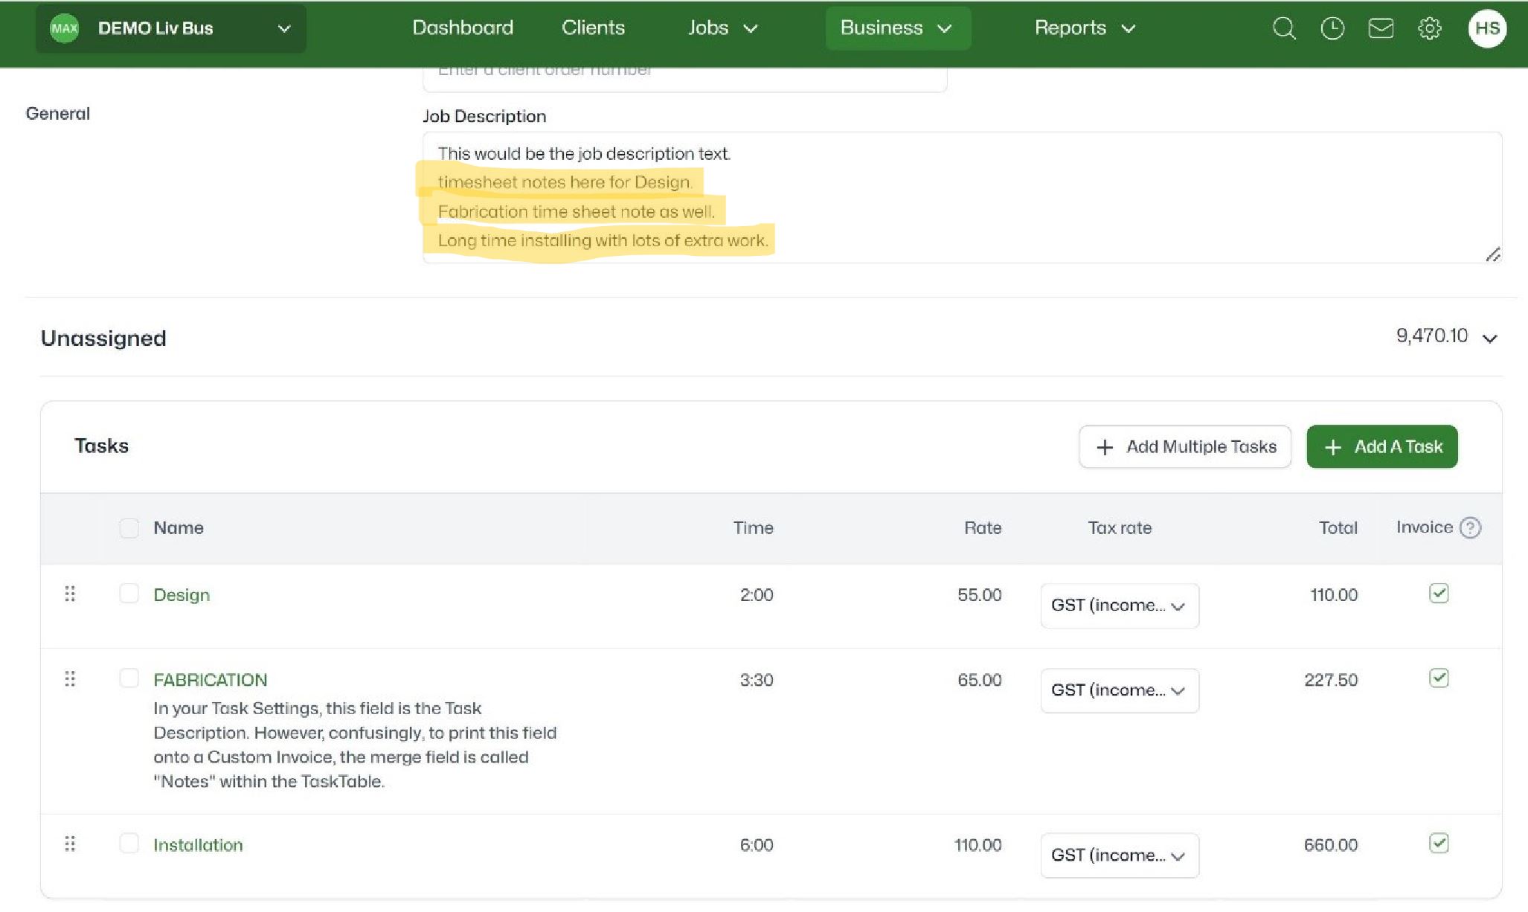Uncheck the Installation invoice checkbox
Viewport: 1528px width, 912px height.
tap(1439, 843)
